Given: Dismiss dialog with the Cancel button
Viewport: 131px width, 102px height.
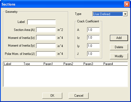Looking at the screenshot, I should tap(79, 96).
